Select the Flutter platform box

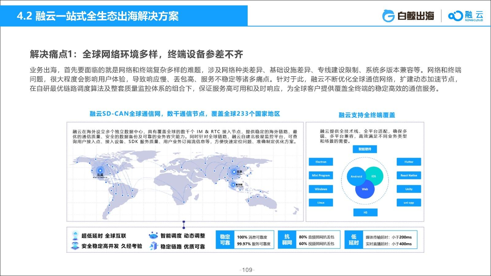click(x=409, y=162)
